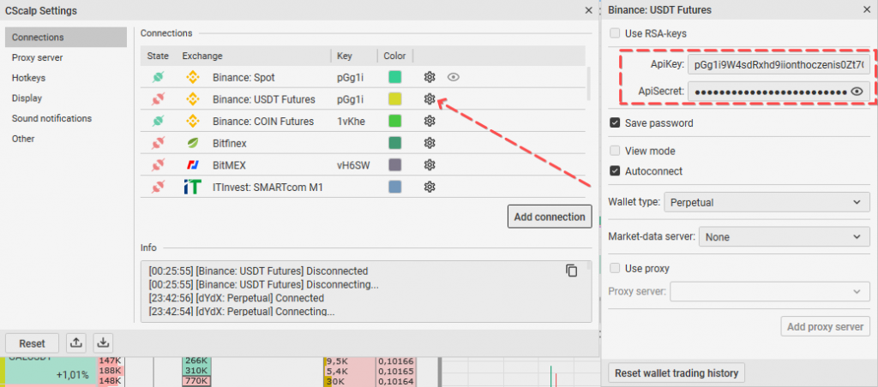Switch to the Hotkeys settings section
The image size is (878, 387).
28,78
